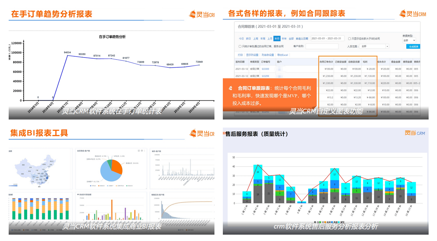The width and height of the screenshot is (437, 241).
Task: Open order number SO300 link
Action: click(265, 69)
